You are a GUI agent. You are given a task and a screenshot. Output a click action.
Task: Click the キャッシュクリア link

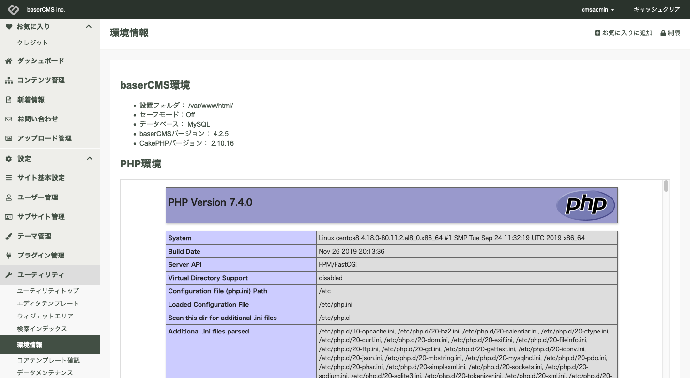point(657,10)
